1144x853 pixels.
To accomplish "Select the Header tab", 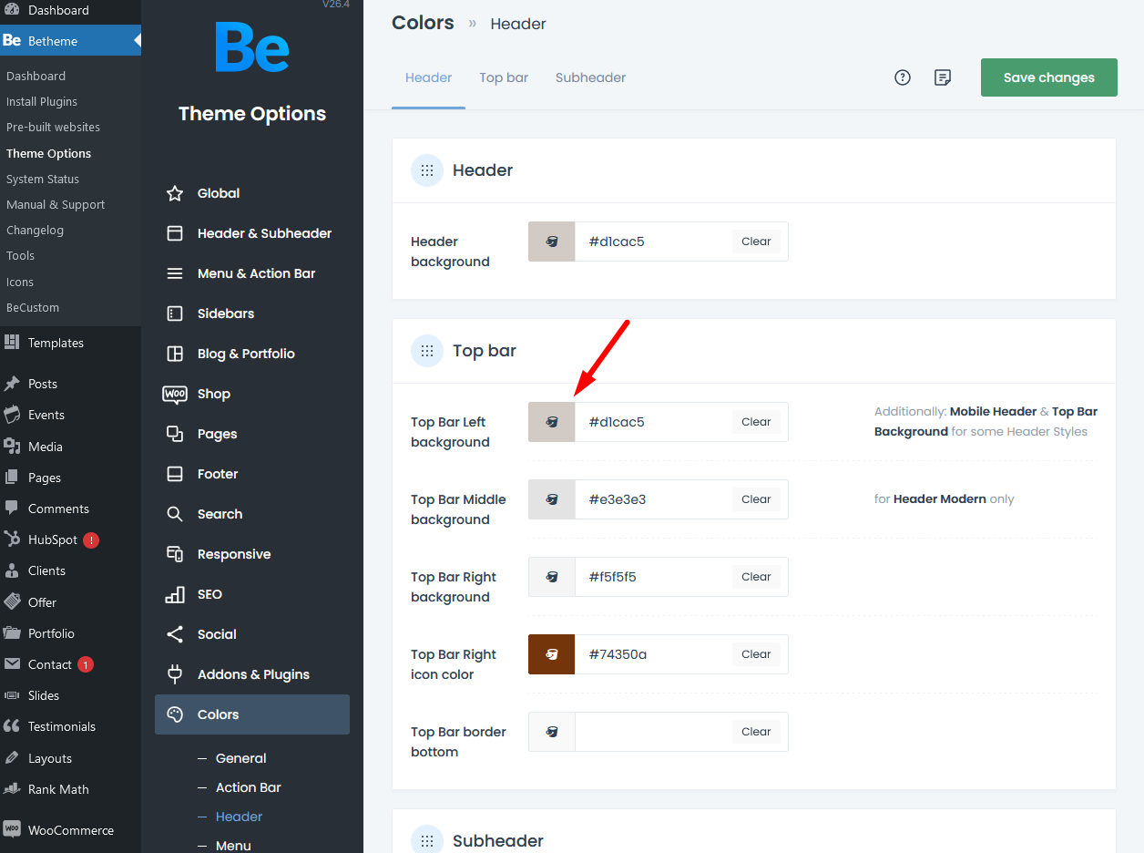I will (429, 77).
